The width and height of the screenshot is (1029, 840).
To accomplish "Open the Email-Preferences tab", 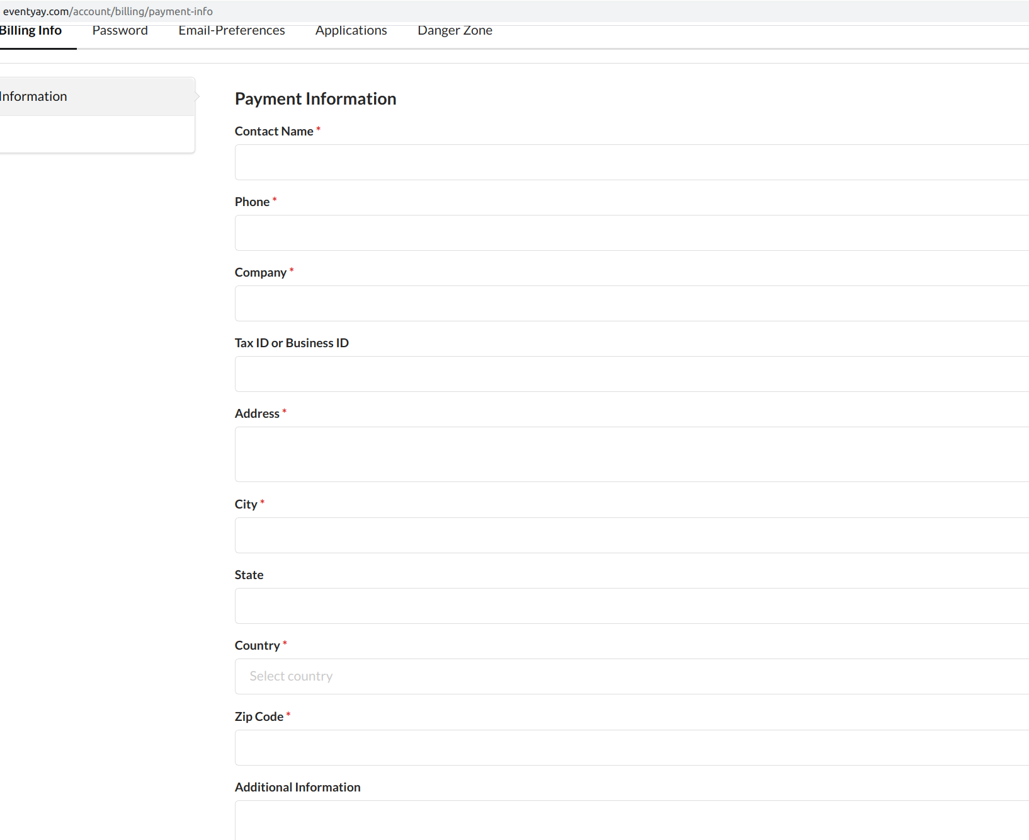I will [x=232, y=31].
